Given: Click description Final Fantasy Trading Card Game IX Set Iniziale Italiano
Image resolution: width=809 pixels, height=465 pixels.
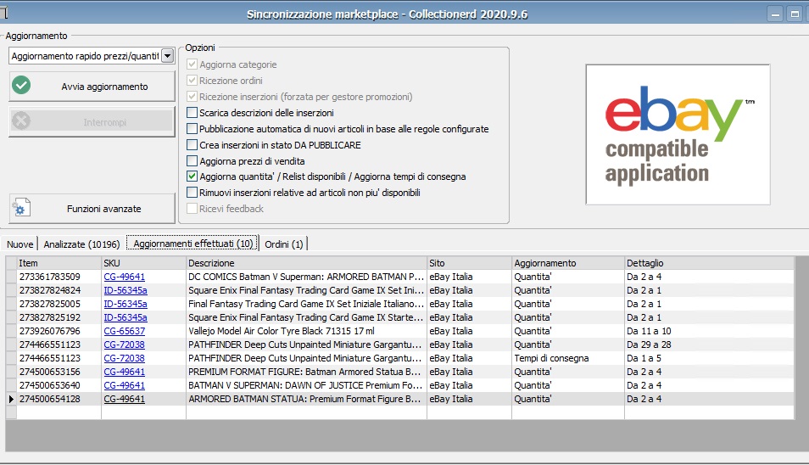Looking at the screenshot, I should (306, 304).
